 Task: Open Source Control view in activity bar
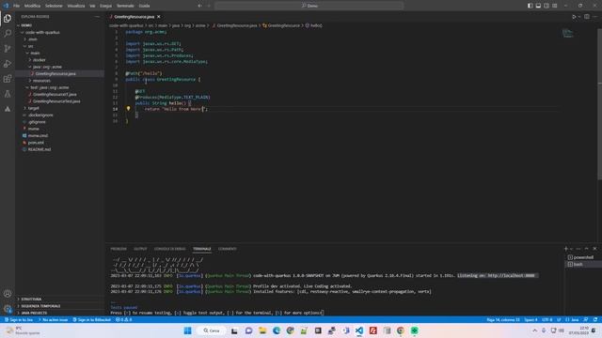8,48
